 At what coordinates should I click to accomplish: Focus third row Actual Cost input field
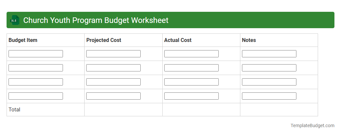click(x=191, y=82)
